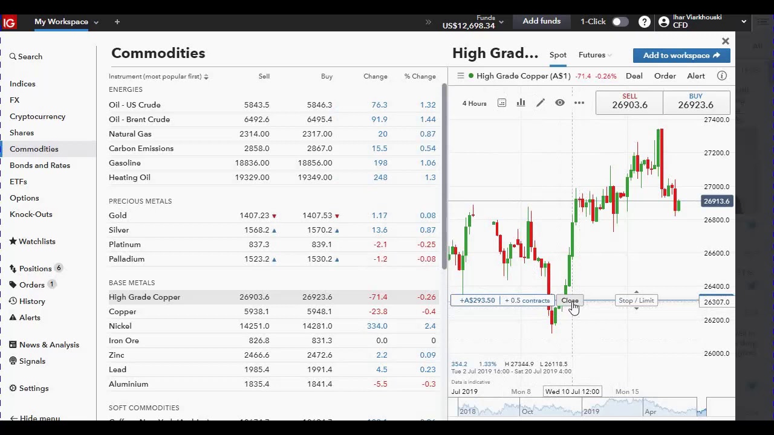Open market info for High Grade Copper
This screenshot has width=774, height=435.
click(x=722, y=76)
